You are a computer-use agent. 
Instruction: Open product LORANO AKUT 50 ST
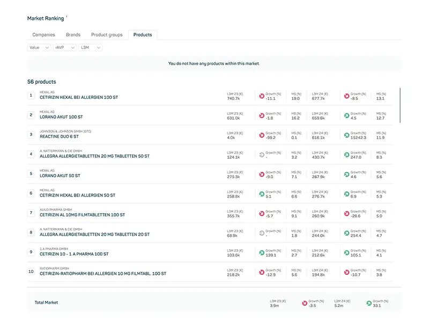click(x=60, y=176)
